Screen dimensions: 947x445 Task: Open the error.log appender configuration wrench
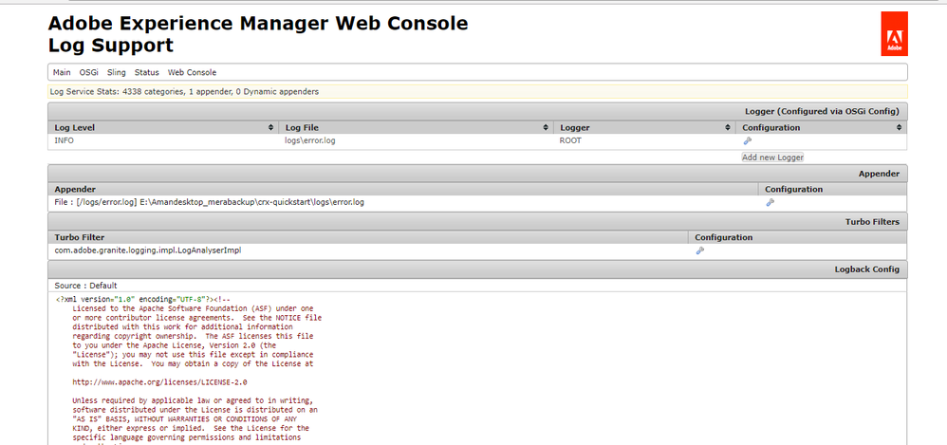770,202
